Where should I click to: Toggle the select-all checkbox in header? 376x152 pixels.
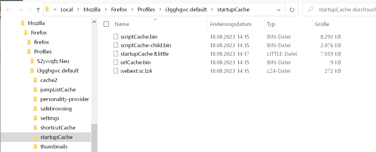tap(106, 24)
